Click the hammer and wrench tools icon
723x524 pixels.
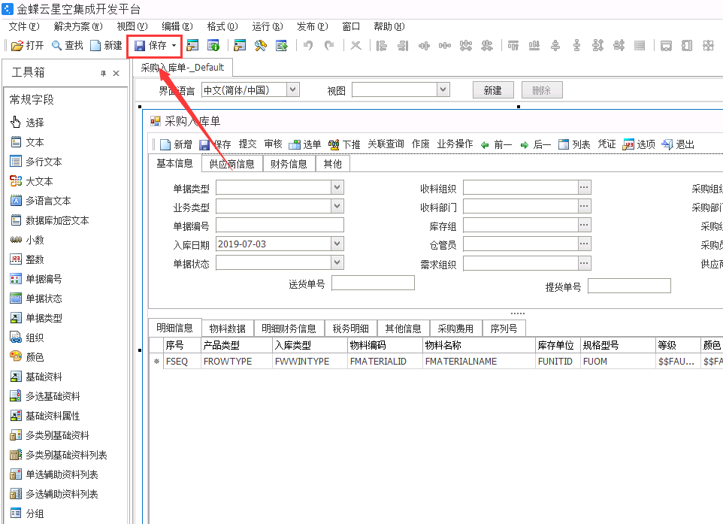(261, 45)
